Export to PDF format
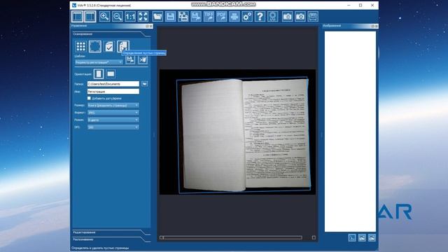Viewport: 448px width, 252px height. coord(221,17)
